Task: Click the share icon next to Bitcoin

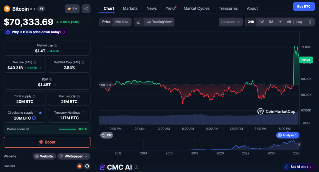Action: click(86, 9)
